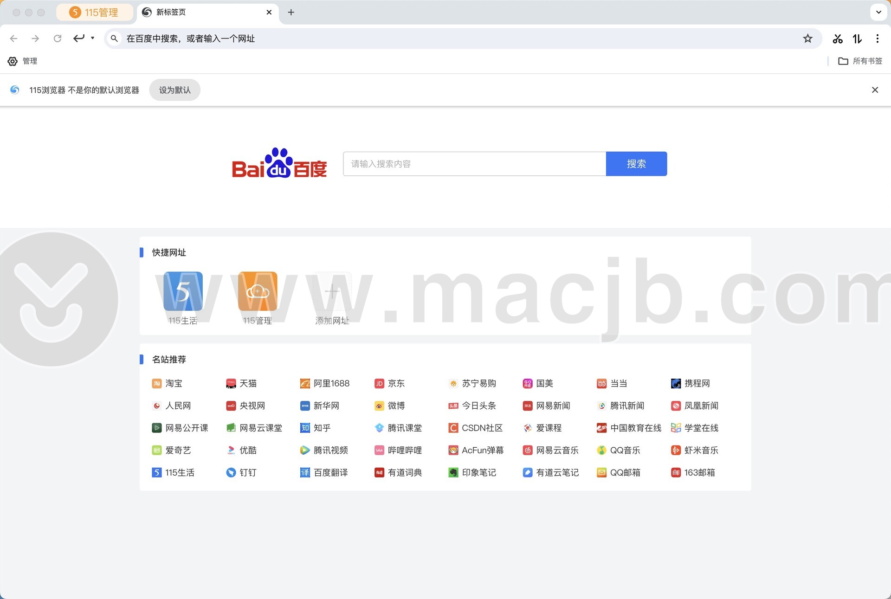This screenshot has width=891, height=599.
Task: Add a new quick URL tile
Action: [x=332, y=291]
